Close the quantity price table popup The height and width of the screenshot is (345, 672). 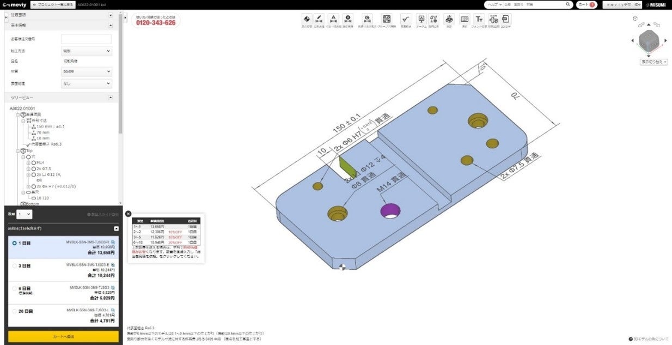[129, 214]
